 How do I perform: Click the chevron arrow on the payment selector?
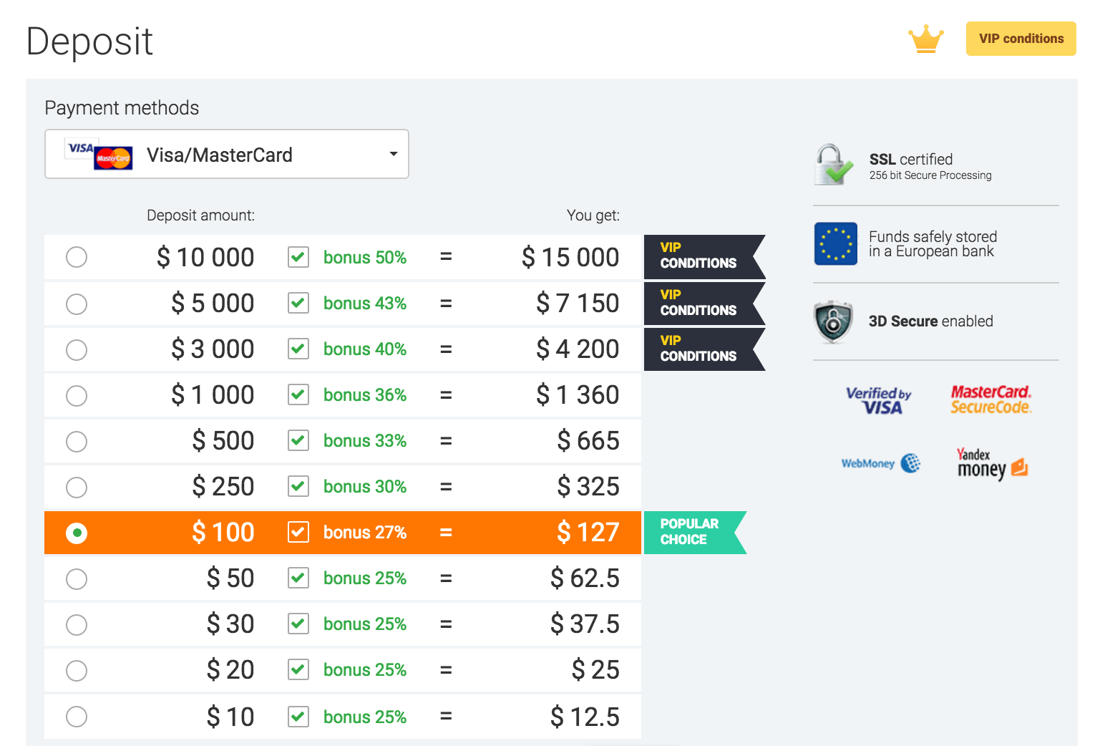click(x=392, y=154)
